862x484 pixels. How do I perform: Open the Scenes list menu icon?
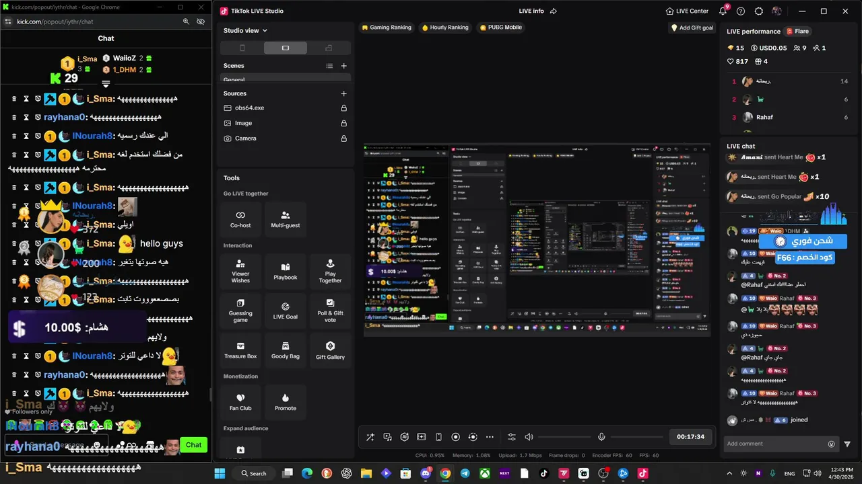coord(329,66)
